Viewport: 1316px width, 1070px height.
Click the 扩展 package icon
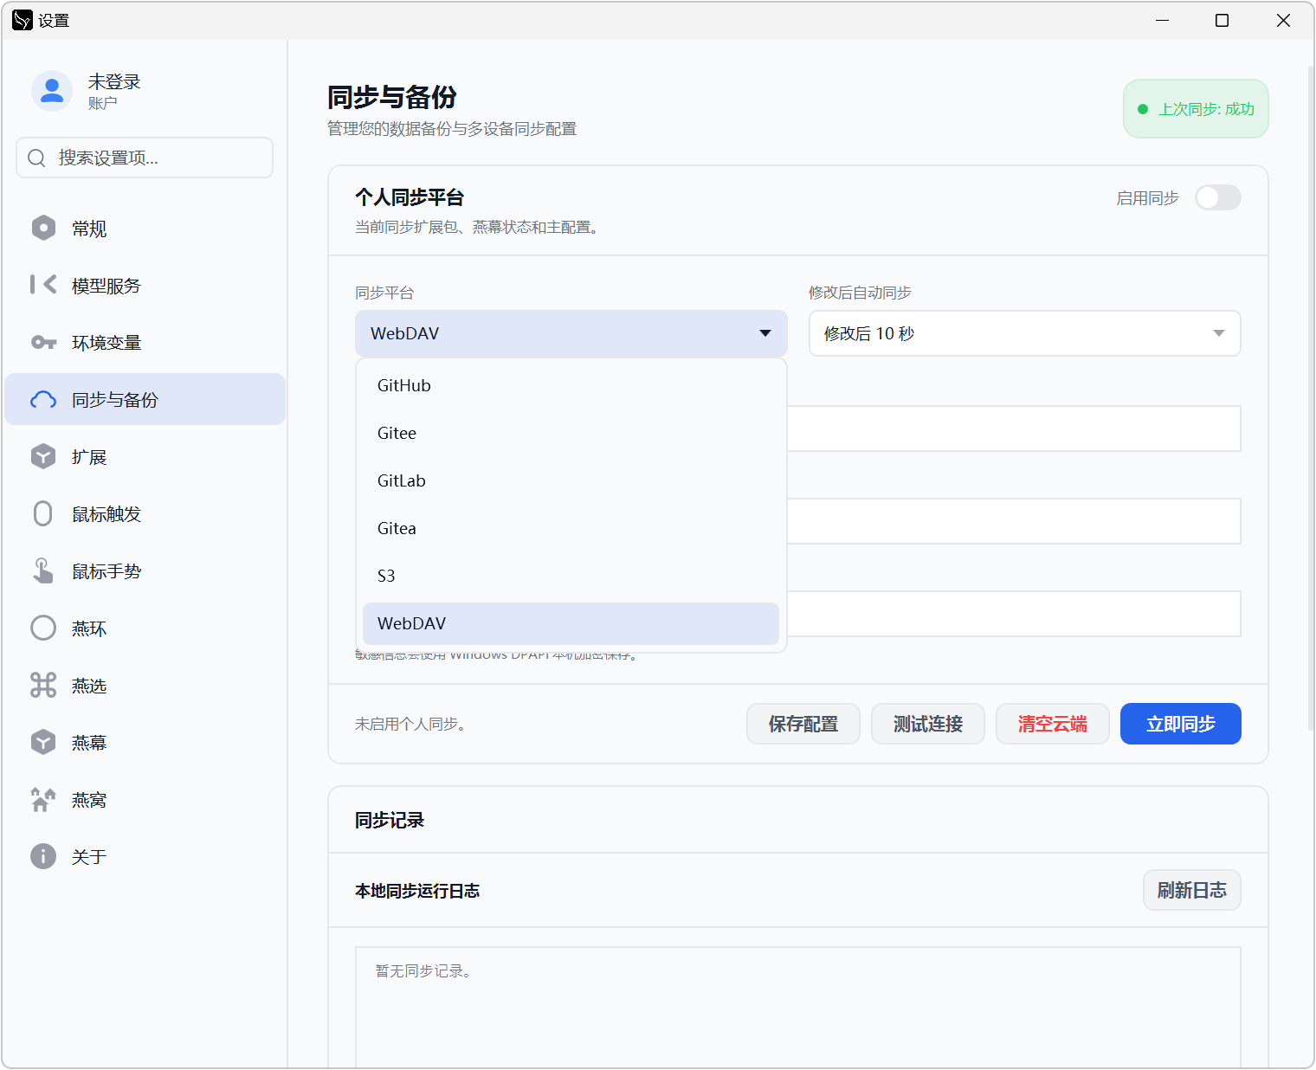[x=43, y=456]
